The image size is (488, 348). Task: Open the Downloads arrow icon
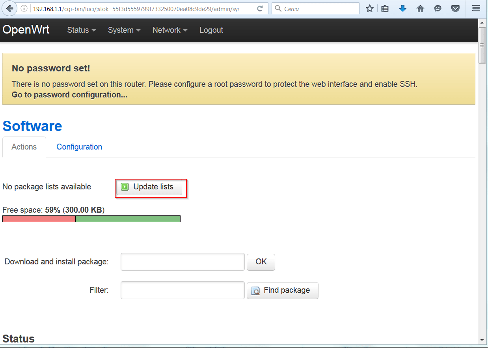[402, 8]
